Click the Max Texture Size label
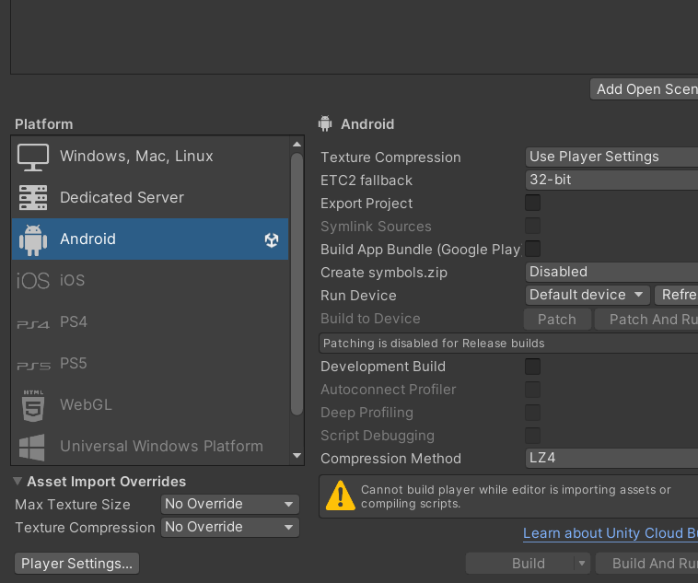 coord(73,505)
